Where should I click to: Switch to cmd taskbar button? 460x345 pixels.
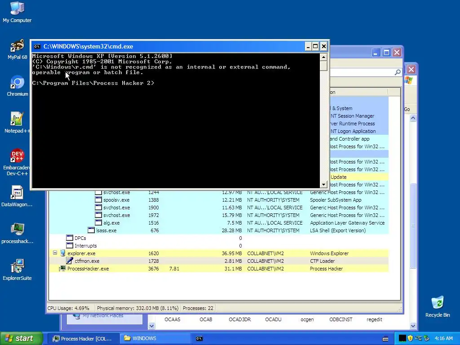[x=199, y=339]
